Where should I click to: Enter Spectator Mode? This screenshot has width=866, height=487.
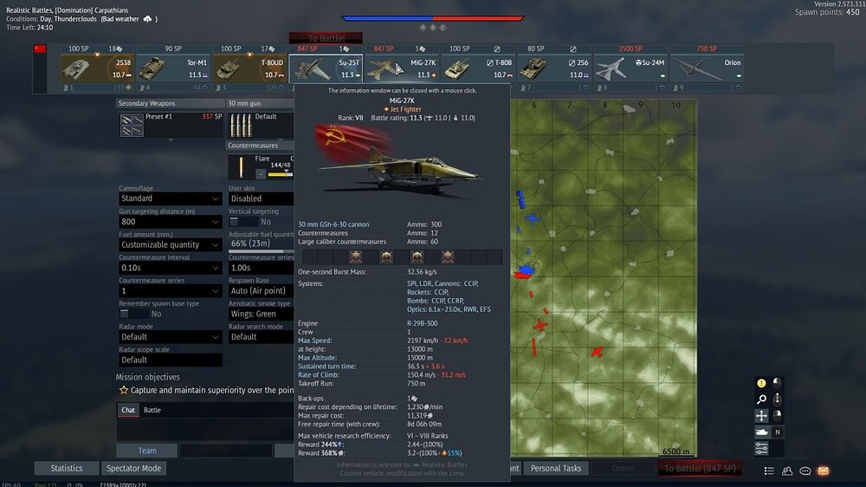click(133, 468)
